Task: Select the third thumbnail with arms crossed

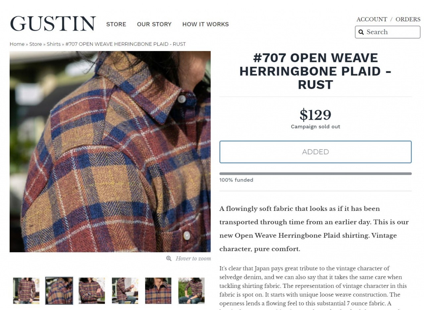Action: coord(92,291)
